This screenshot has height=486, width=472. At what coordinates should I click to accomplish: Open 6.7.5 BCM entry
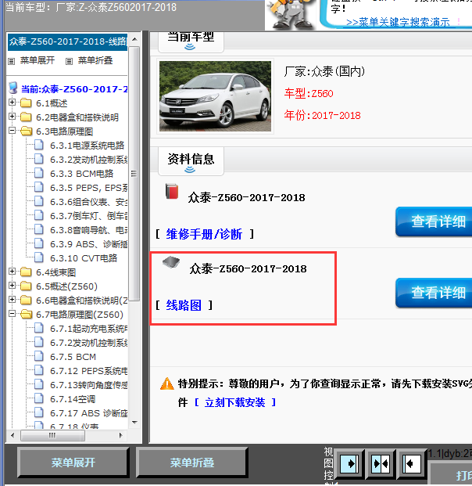pyautogui.click(x=73, y=357)
